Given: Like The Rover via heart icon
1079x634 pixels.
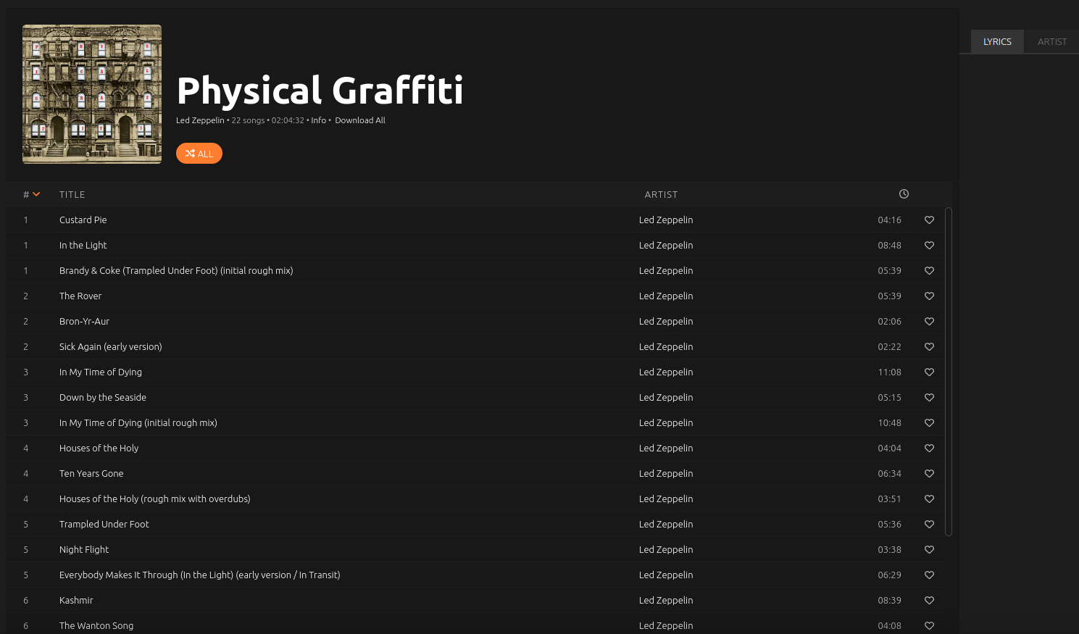Looking at the screenshot, I should tap(929, 296).
